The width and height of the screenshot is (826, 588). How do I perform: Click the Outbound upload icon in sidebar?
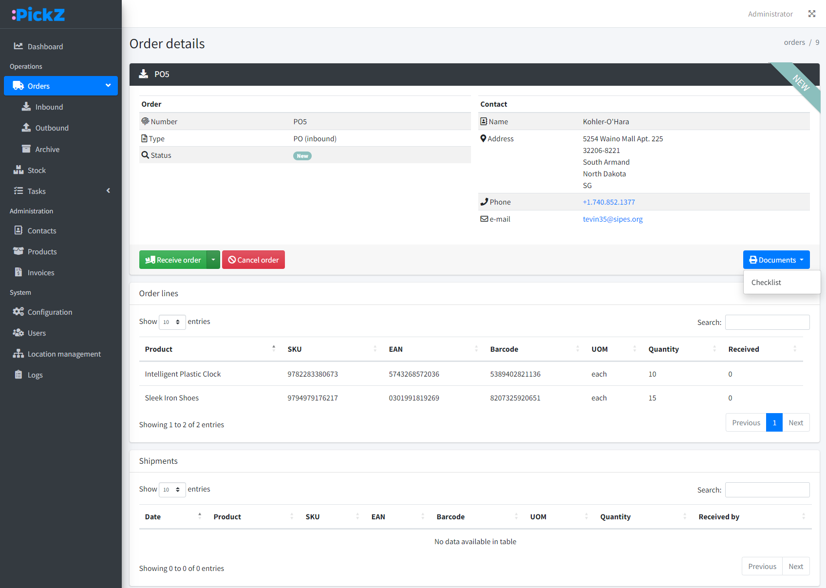tap(26, 128)
